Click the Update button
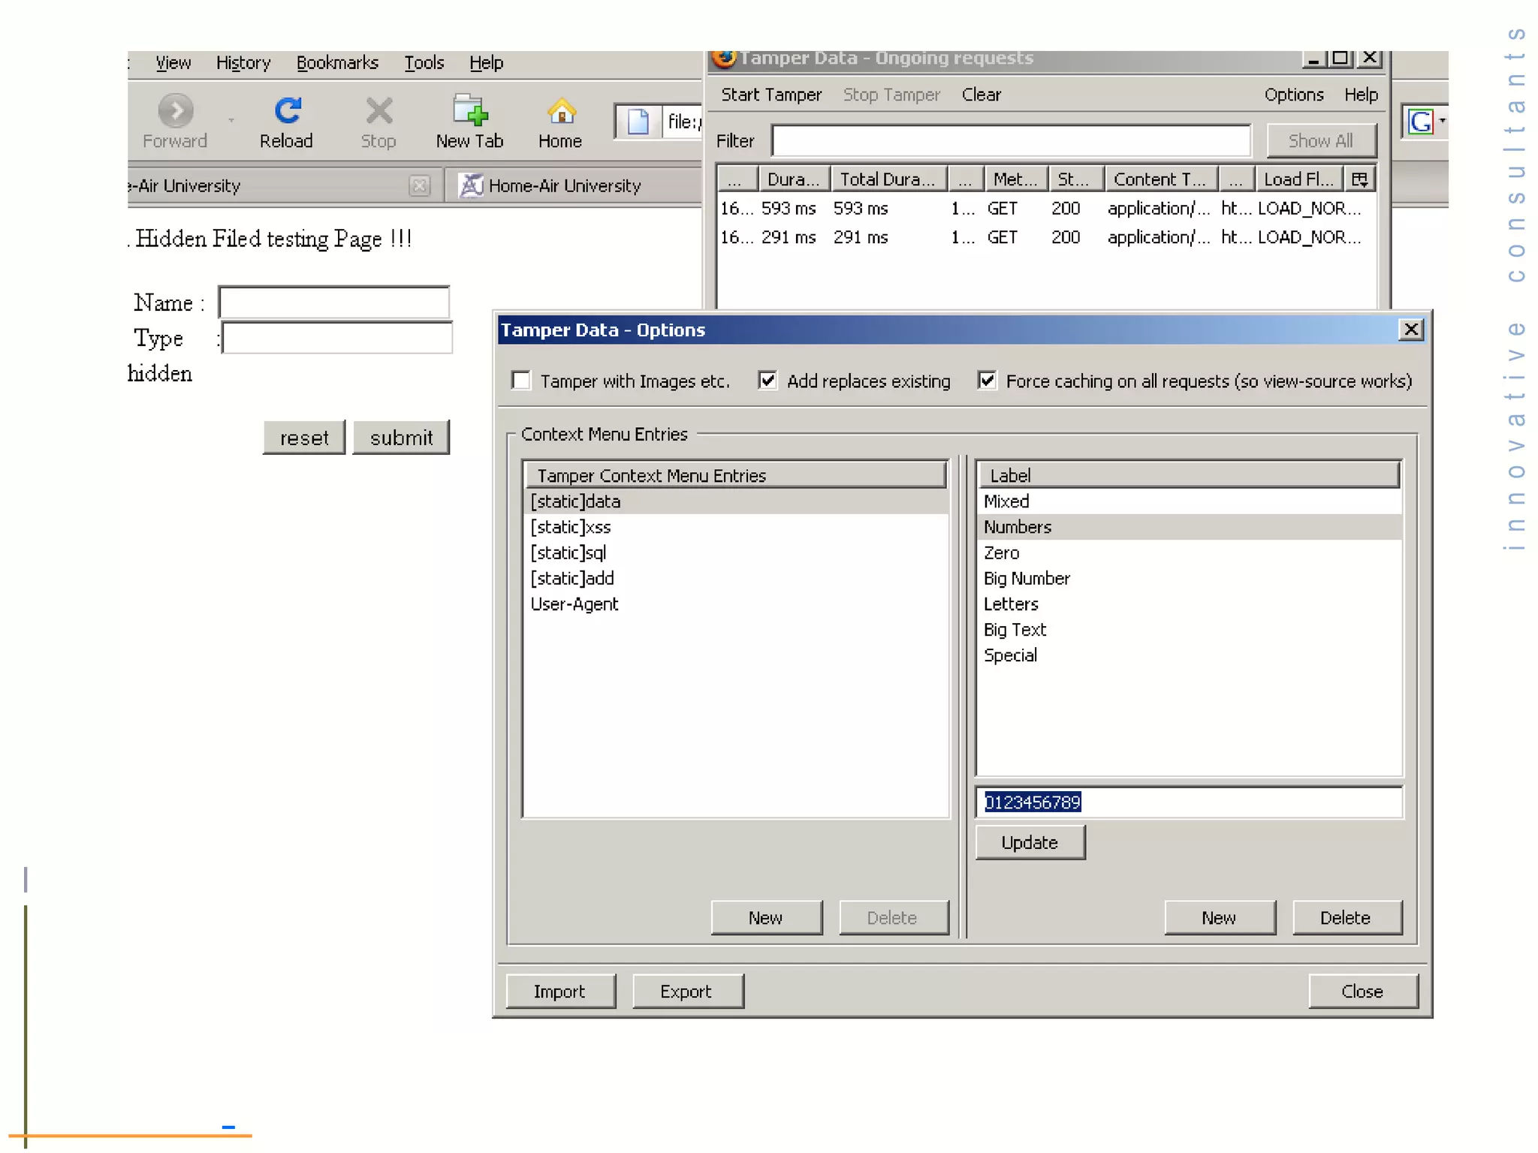This screenshot has height=1153, width=1538. coord(1030,842)
